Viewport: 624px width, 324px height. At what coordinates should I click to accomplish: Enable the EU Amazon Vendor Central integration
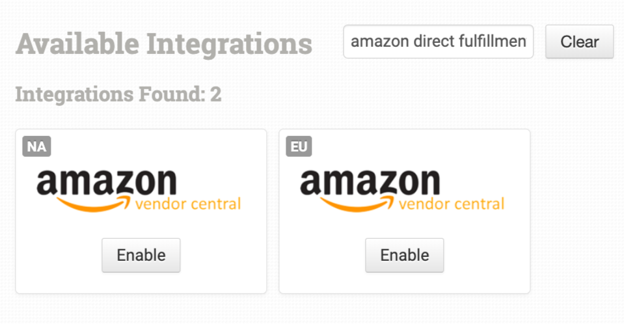(404, 255)
